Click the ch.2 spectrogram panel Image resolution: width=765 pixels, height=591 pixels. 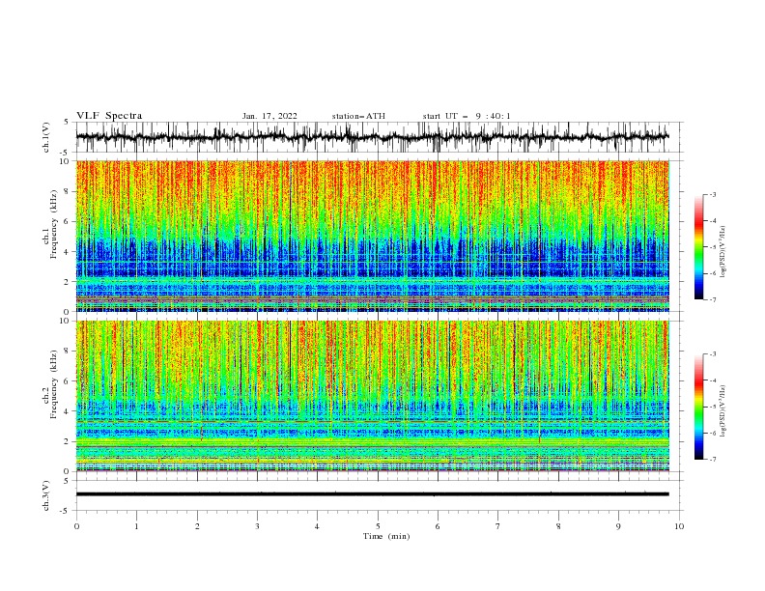(x=372, y=396)
